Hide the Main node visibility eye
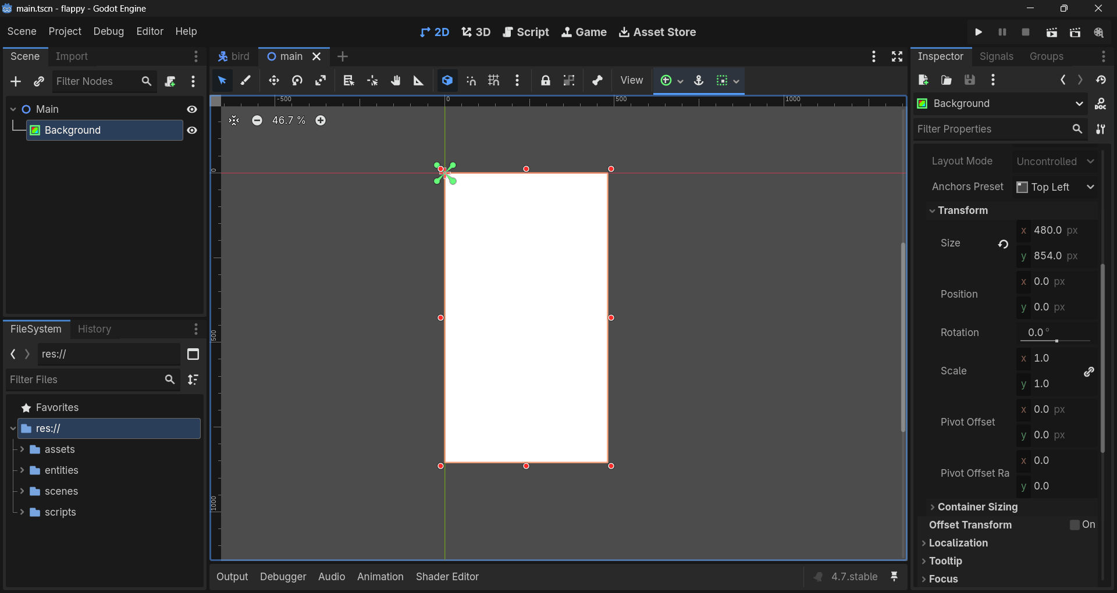This screenshot has width=1117, height=593. coord(192,109)
